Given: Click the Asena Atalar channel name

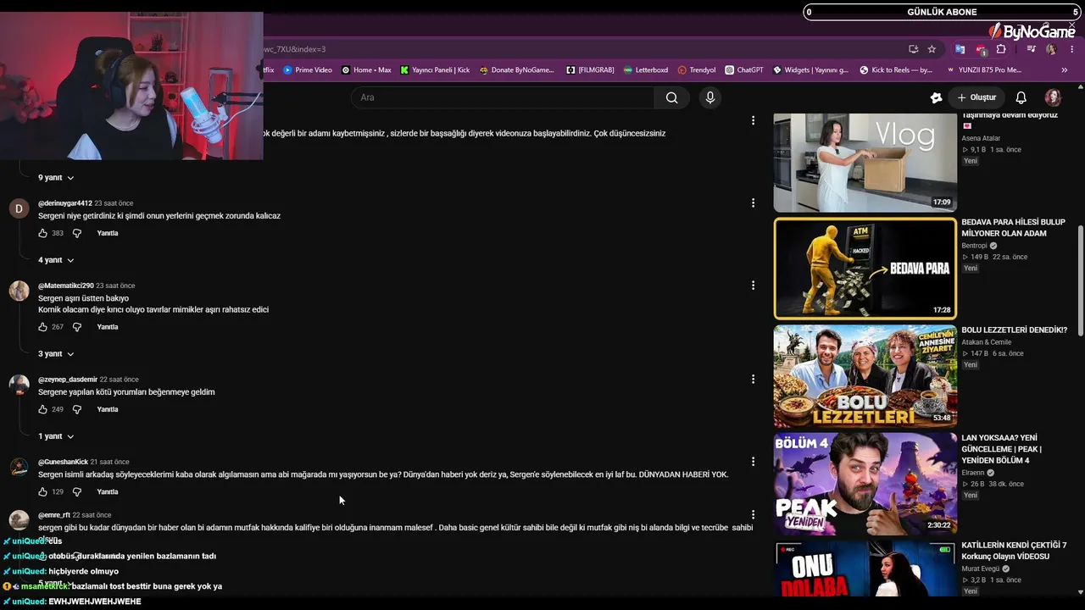Looking at the screenshot, I should pos(981,138).
